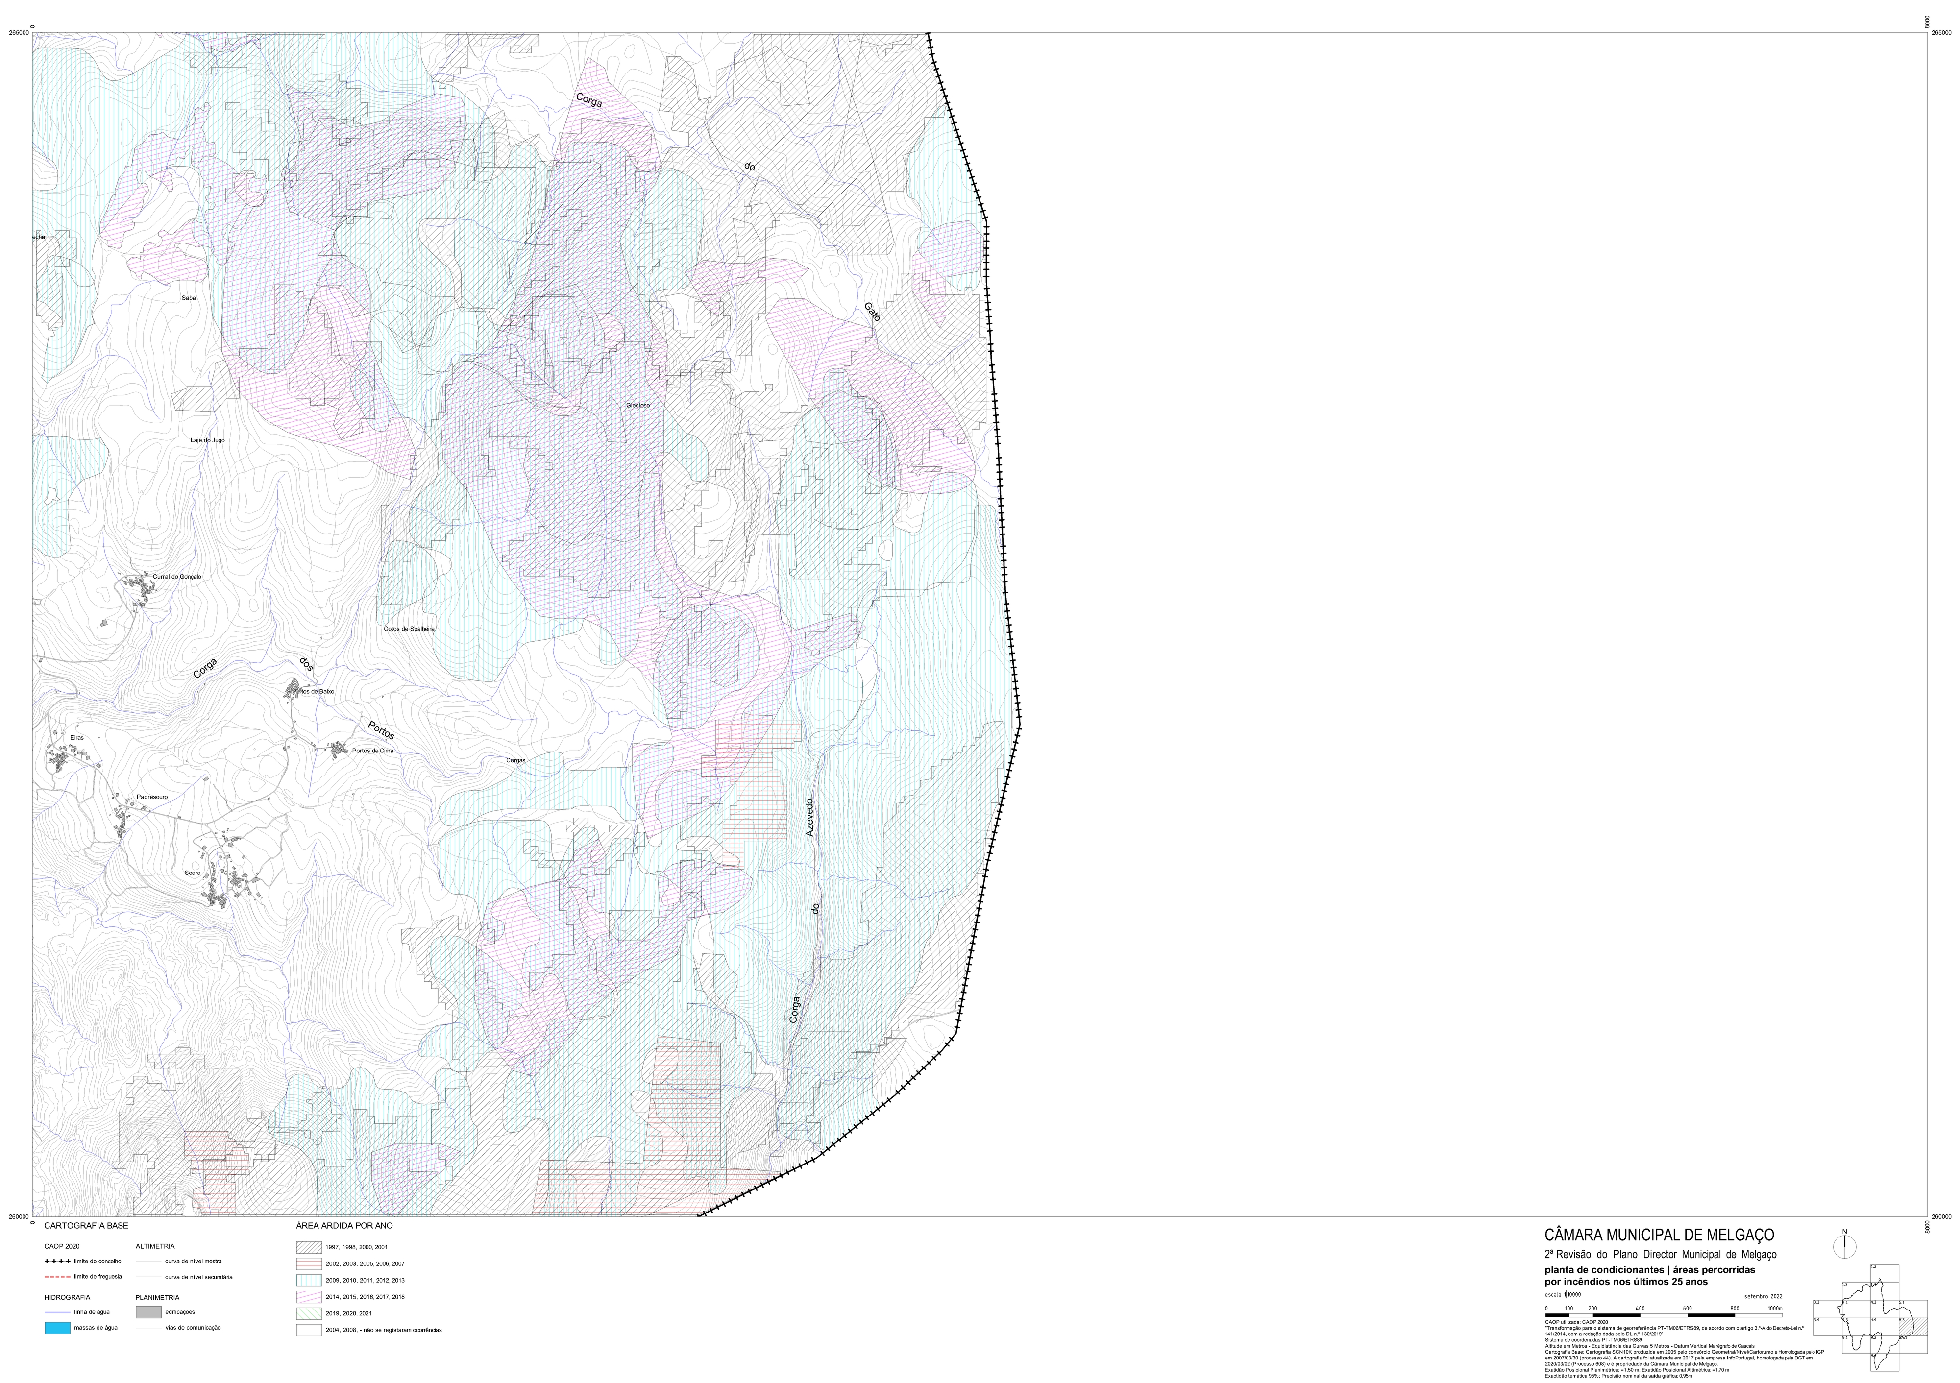Click the 'Gato' stream label

point(872,312)
